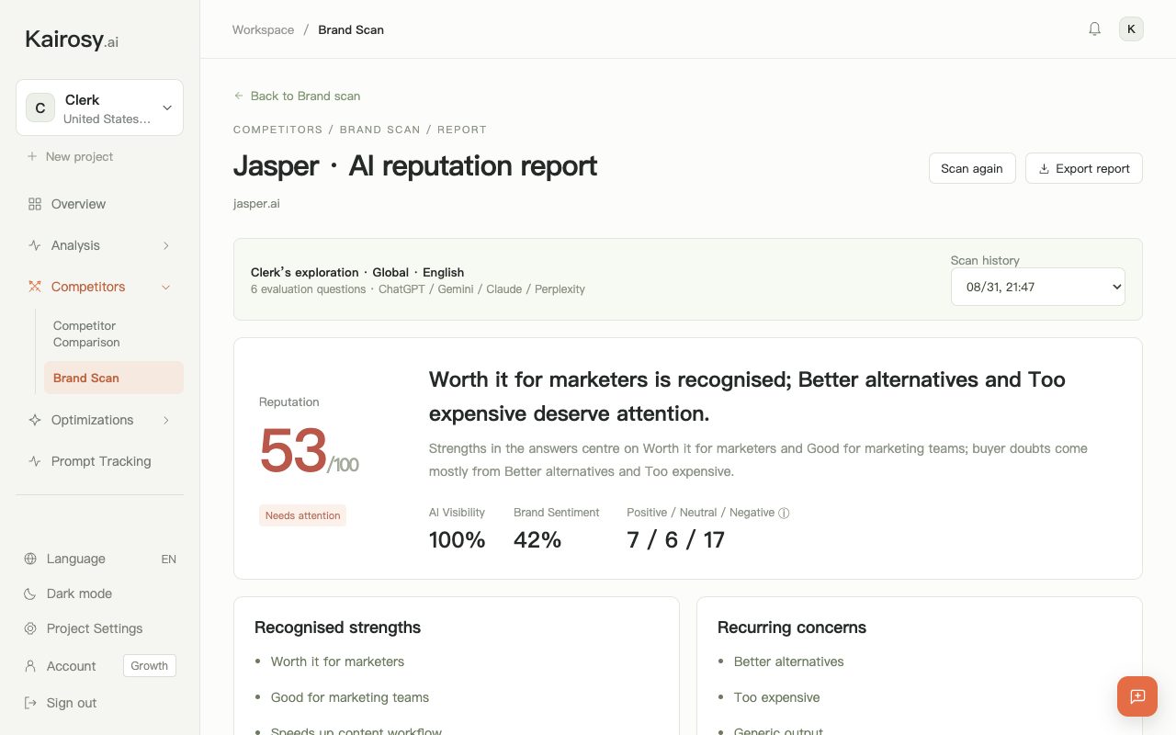Click 'Good for marketing teams' strength item

pyautogui.click(x=350, y=697)
